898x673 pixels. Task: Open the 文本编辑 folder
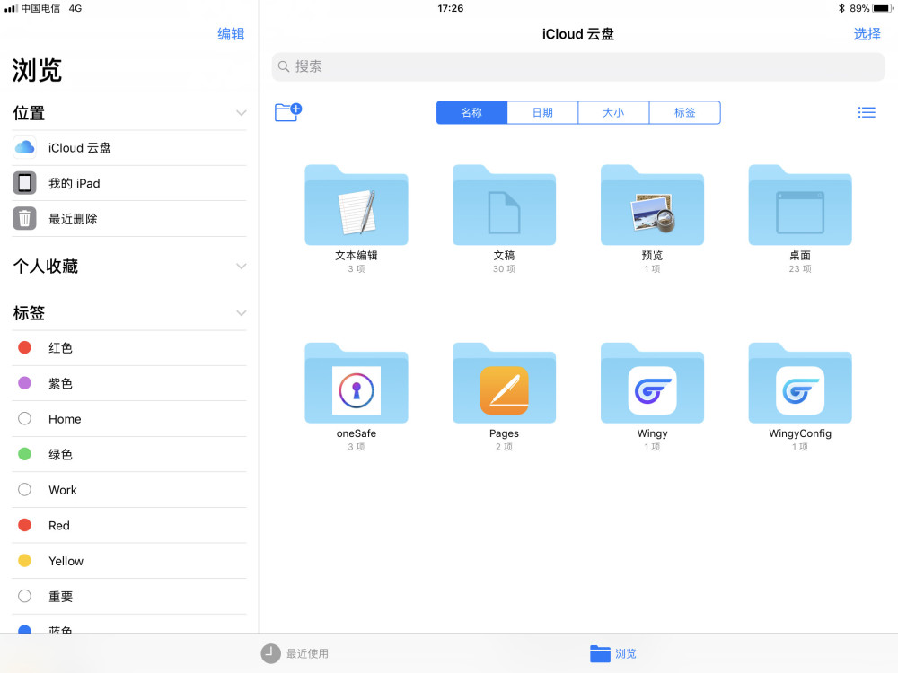[357, 205]
